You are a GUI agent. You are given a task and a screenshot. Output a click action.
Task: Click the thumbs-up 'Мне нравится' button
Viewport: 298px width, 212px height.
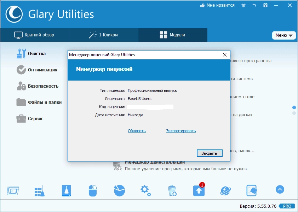pyautogui.click(x=217, y=5)
